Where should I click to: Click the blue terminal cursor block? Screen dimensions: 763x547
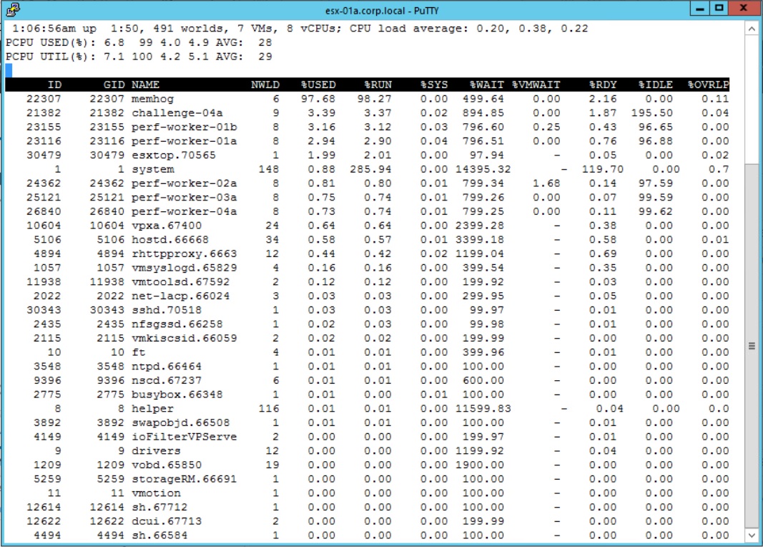9,71
